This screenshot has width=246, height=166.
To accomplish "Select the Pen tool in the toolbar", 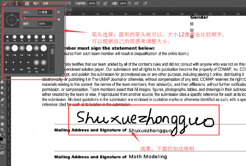I will 2,100.
